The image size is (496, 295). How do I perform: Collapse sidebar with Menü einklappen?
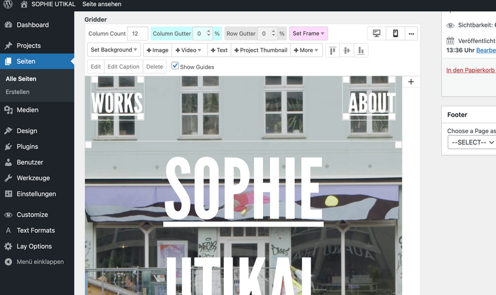coord(40,262)
